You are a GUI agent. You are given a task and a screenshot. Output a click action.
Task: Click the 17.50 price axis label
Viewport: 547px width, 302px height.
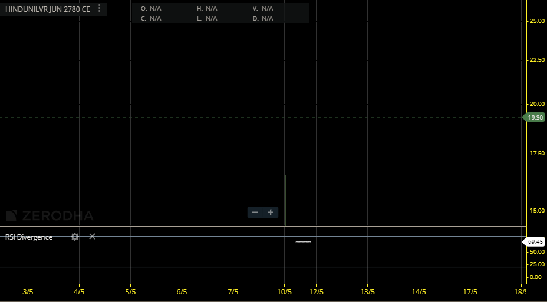537,153
